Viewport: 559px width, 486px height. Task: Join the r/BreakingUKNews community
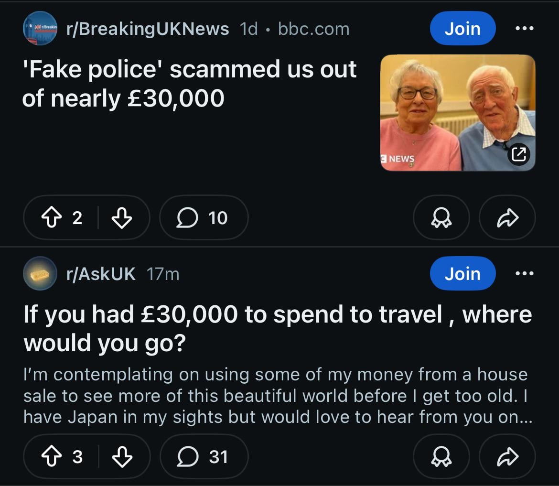tap(462, 29)
